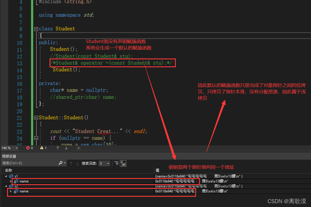The height and width of the screenshot is (207, 311).
Task: Collapse the s1 variable node
Action: point(6,176)
